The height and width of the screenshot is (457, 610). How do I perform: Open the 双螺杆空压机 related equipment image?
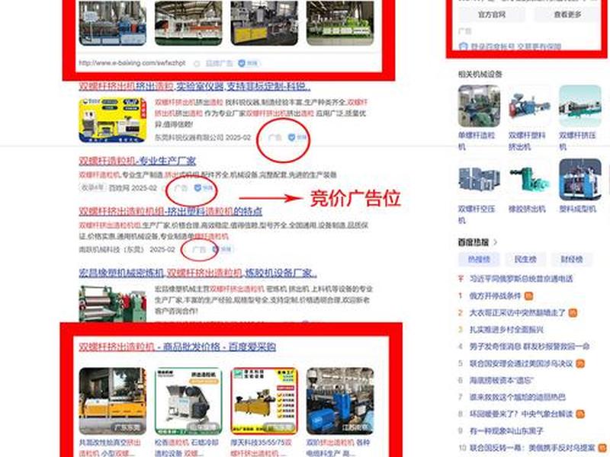(479, 180)
